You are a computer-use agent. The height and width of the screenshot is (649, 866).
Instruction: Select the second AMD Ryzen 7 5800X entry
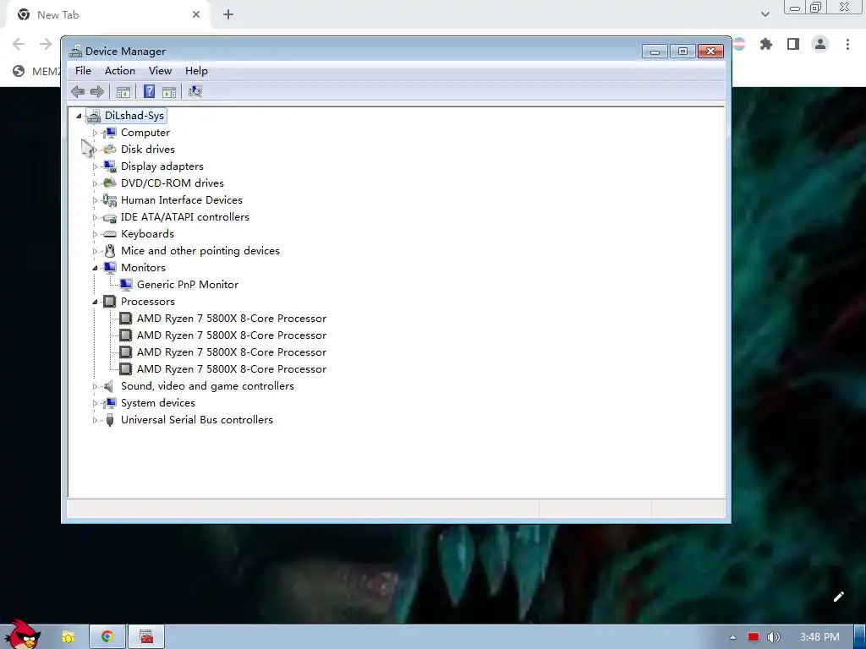(232, 335)
